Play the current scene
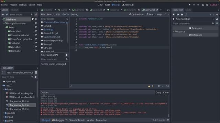The height and width of the screenshot is (123, 220). pos(202,5)
